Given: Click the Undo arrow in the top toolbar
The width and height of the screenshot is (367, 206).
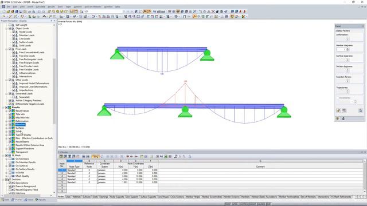Looking at the screenshot, I should click(x=40, y=11).
